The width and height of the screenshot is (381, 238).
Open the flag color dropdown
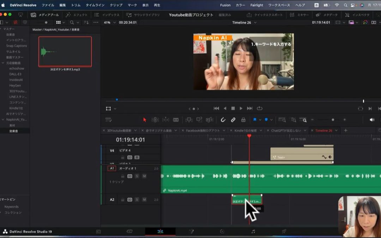point(260,120)
